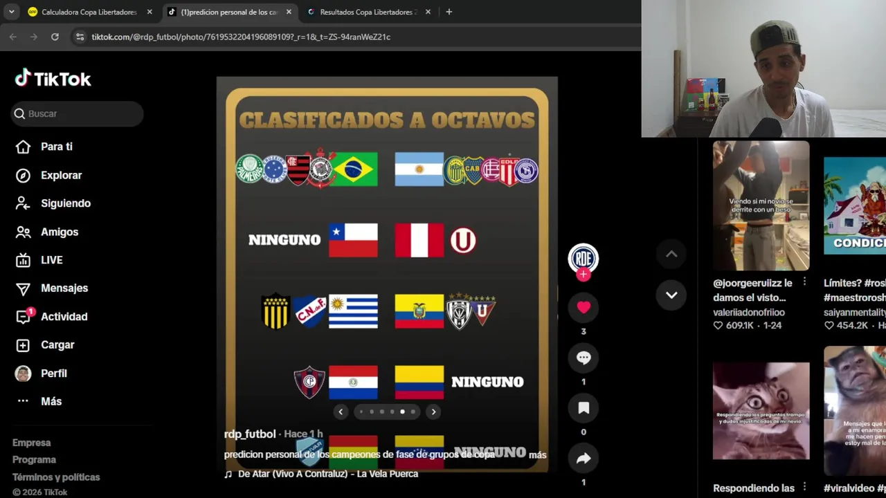The width and height of the screenshot is (886, 498).
Task: Close the Calculadora Copa Libertadores tab
Action: click(x=150, y=12)
